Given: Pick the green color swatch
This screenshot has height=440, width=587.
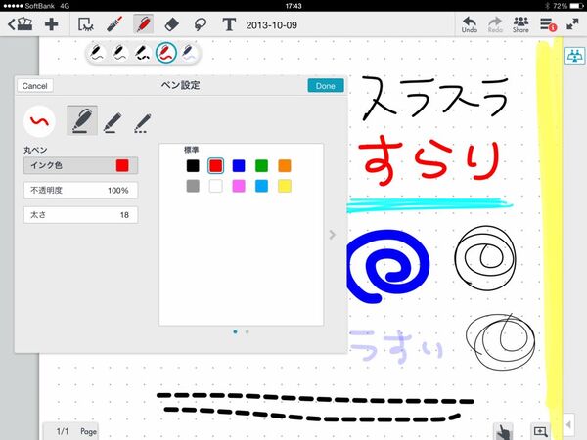Looking at the screenshot, I should 261,165.
